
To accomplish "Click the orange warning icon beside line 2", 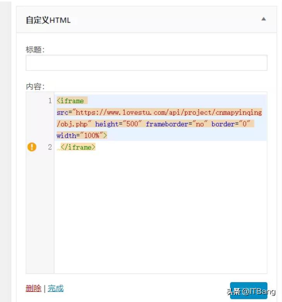I will pyautogui.click(x=32, y=147).
